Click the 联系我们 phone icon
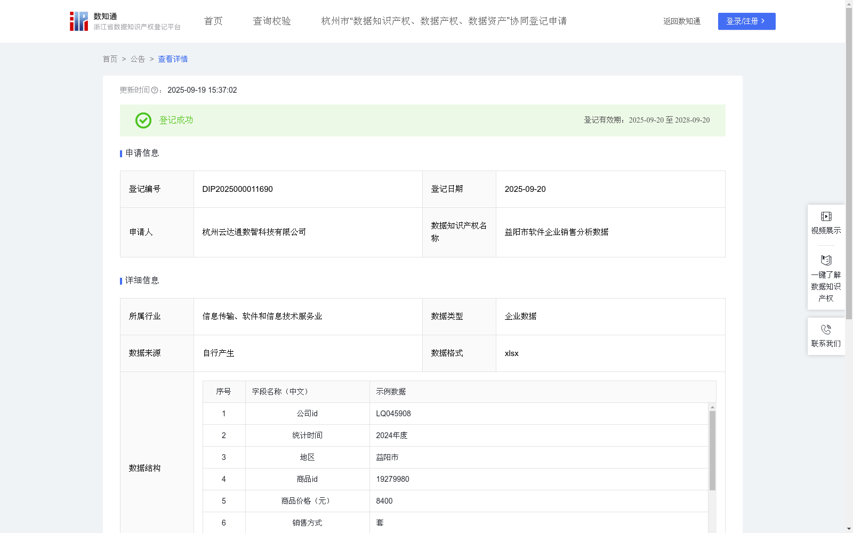853x533 pixels. point(826,329)
